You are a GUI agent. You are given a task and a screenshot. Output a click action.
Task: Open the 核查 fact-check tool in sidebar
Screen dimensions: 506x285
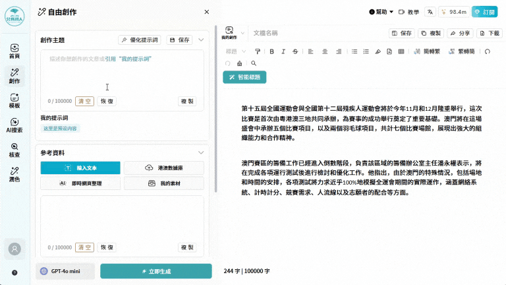pos(14,150)
